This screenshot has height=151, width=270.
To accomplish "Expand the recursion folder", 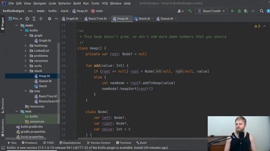I will click(x=26, y=61).
